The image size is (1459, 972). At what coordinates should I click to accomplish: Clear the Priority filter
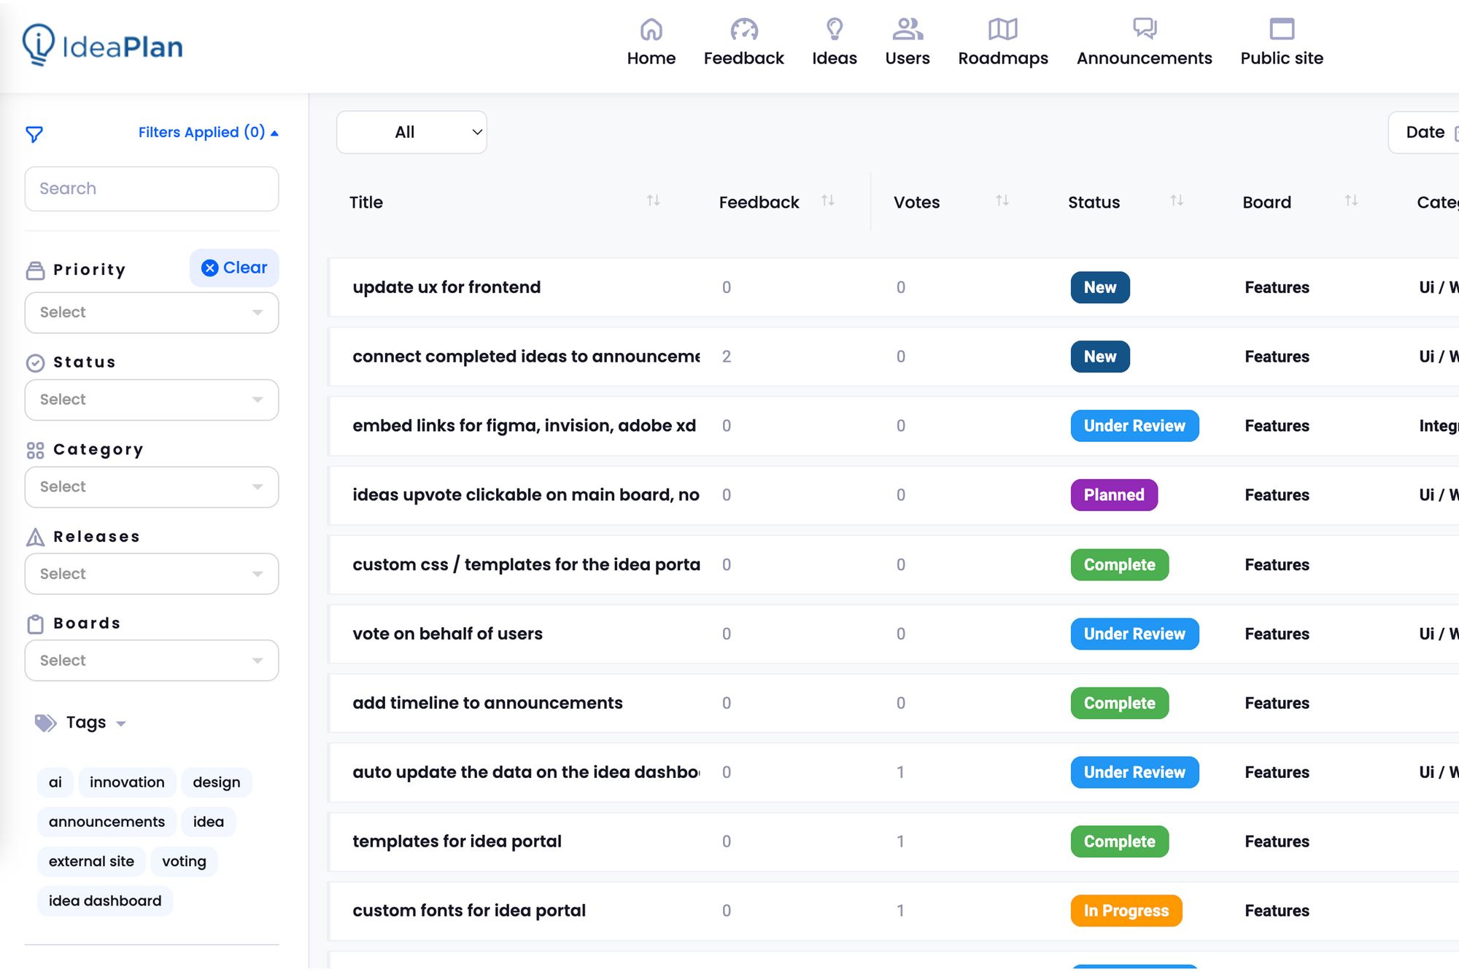point(233,268)
